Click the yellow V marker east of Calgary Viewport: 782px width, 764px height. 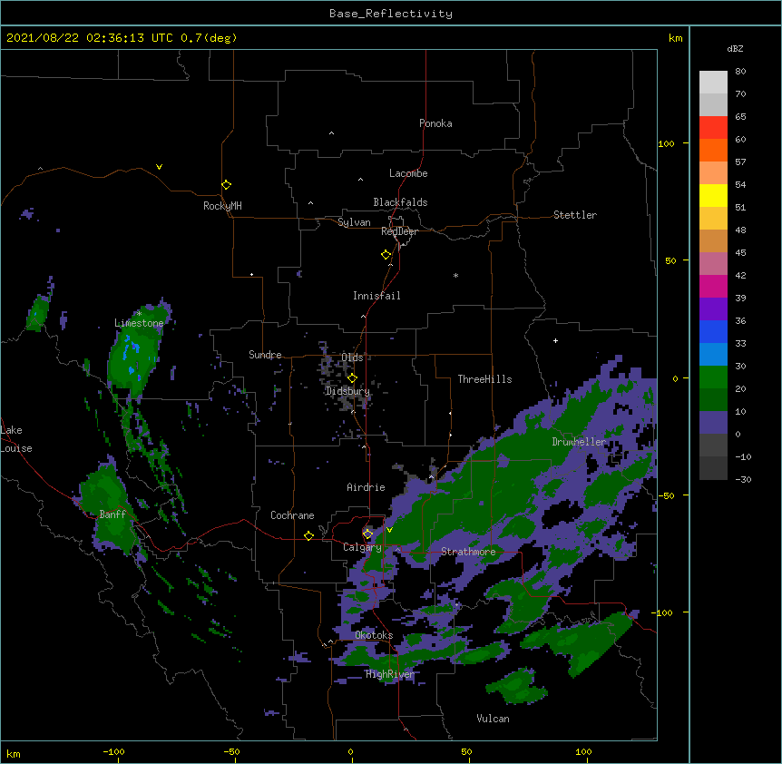click(x=389, y=530)
